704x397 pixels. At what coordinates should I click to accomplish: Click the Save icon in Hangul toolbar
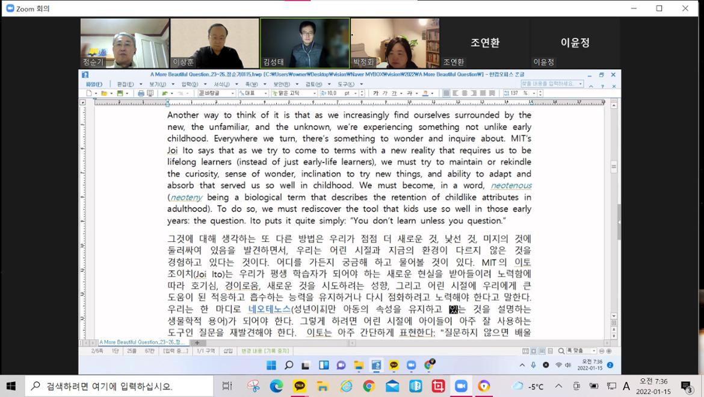point(120,94)
